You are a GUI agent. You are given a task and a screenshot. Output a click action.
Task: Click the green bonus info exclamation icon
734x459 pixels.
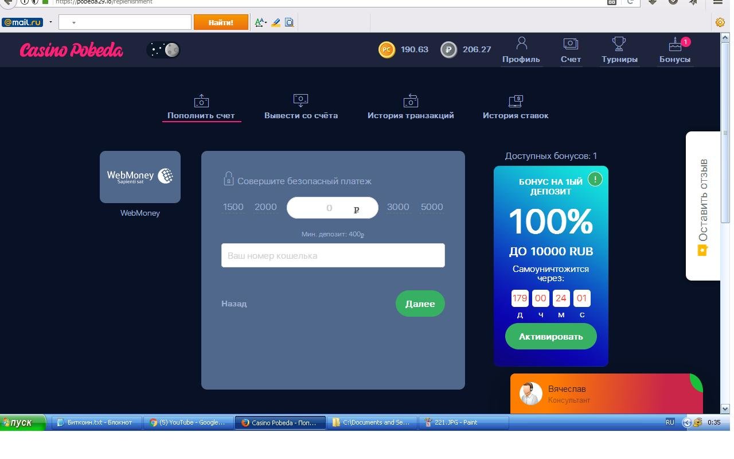pos(595,180)
